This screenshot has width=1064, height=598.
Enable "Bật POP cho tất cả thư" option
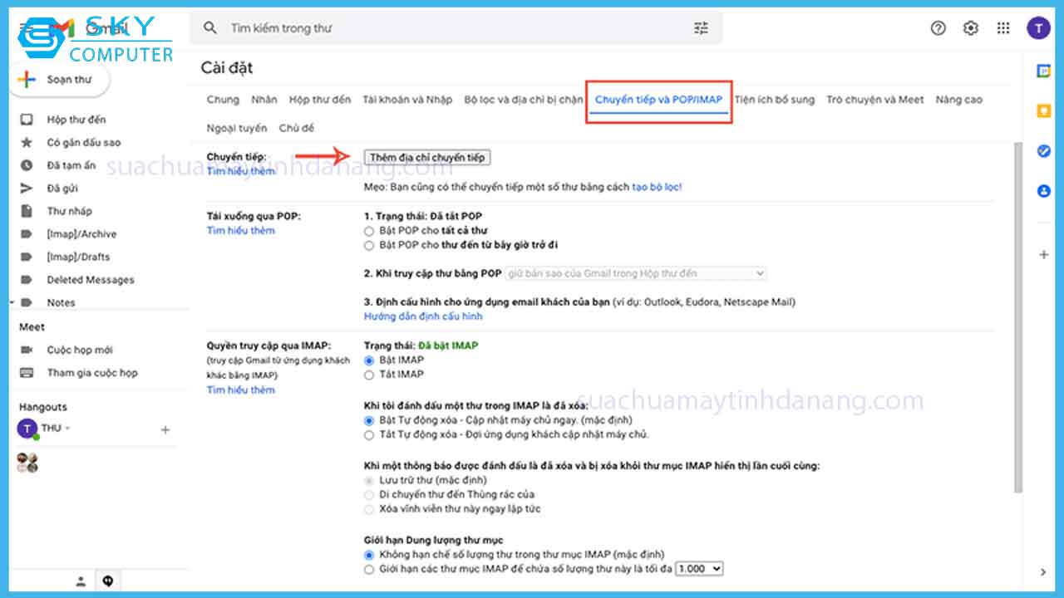(x=369, y=231)
